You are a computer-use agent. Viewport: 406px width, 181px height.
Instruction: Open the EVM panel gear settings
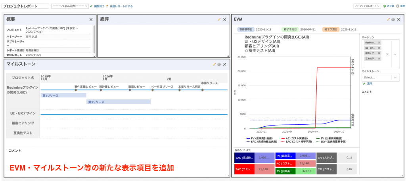tap(393, 19)
